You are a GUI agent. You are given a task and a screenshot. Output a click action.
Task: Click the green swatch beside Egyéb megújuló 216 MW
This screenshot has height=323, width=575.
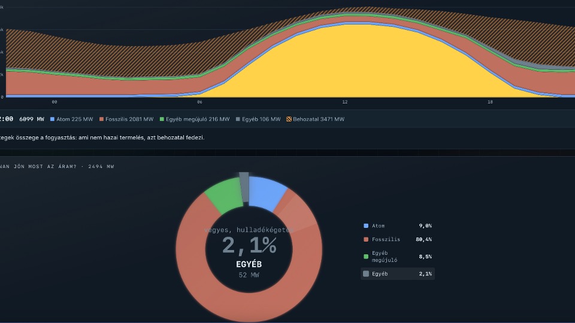tap(162, 119)
